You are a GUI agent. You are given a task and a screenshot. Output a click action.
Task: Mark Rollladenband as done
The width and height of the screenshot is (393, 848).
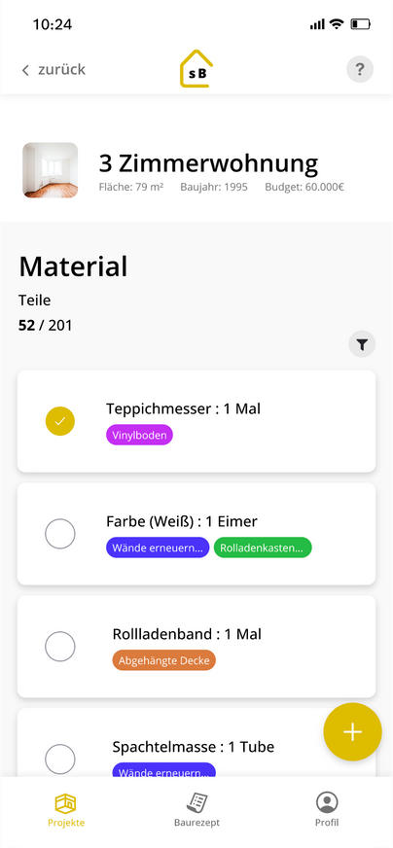[x=60, y=647]
